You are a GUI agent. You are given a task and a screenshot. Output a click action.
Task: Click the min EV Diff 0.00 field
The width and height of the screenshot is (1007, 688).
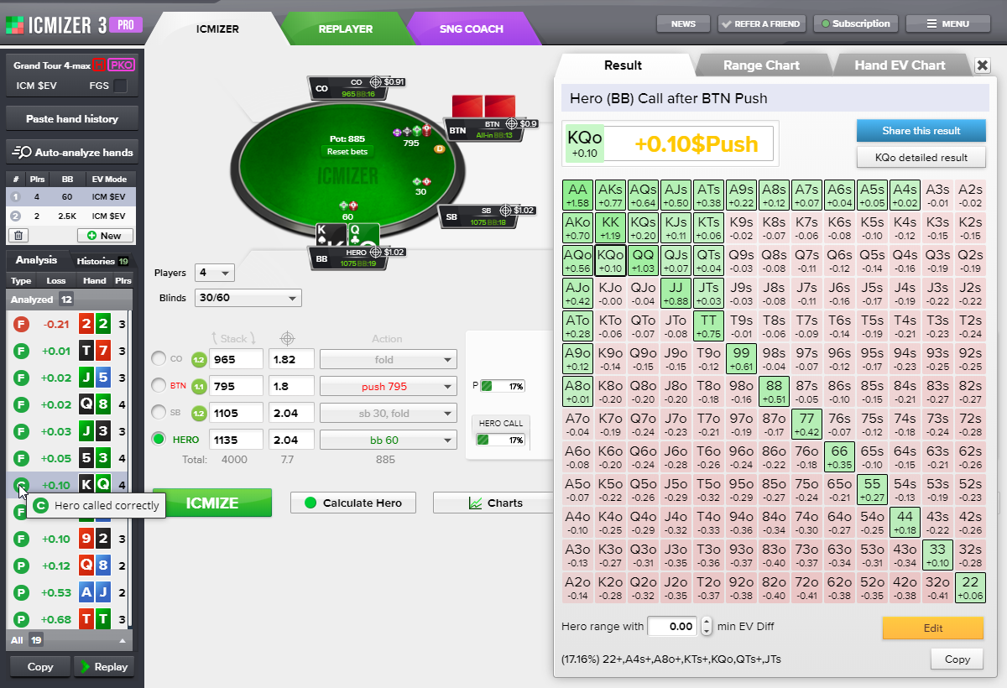tap(673, 627)
